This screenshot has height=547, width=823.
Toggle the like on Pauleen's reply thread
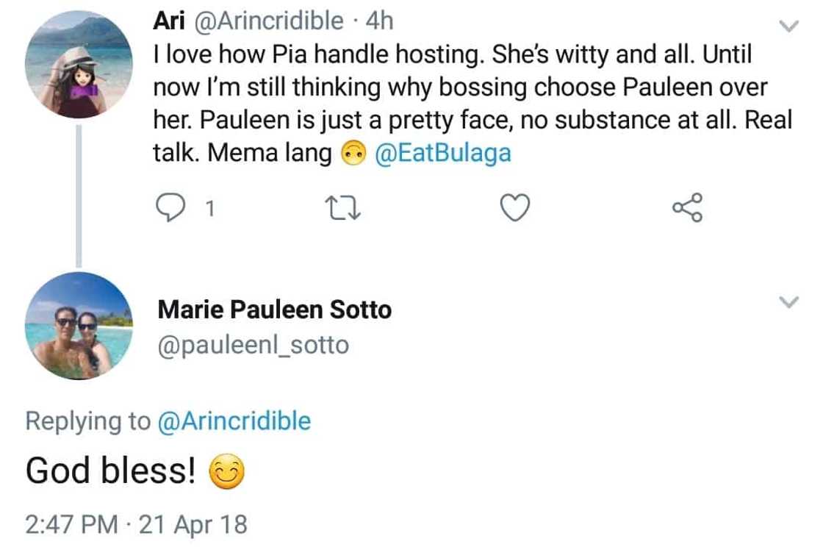(x=514, y=208)
